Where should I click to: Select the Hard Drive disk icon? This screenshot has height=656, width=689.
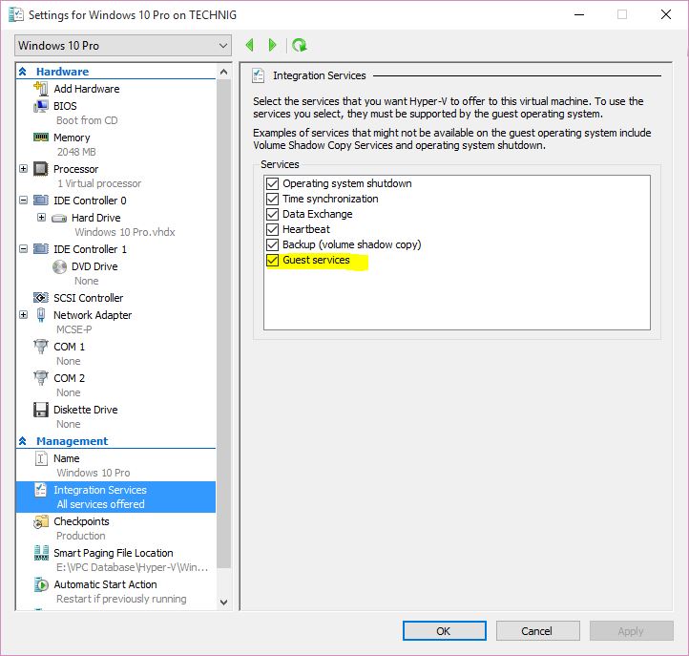coord(59,218)
